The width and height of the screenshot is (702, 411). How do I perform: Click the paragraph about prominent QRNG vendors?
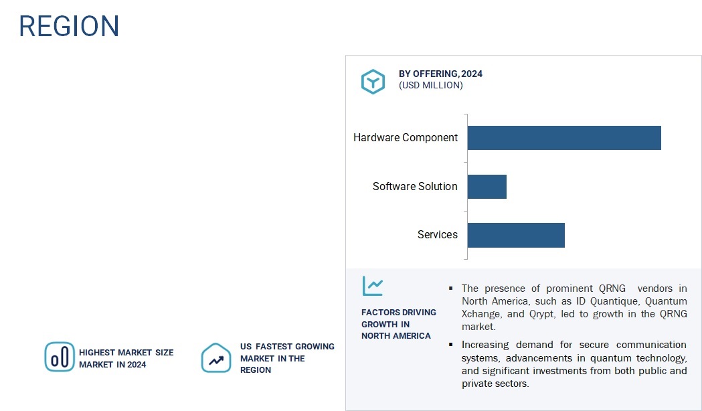pyautogui.click(x=574, y=307)
